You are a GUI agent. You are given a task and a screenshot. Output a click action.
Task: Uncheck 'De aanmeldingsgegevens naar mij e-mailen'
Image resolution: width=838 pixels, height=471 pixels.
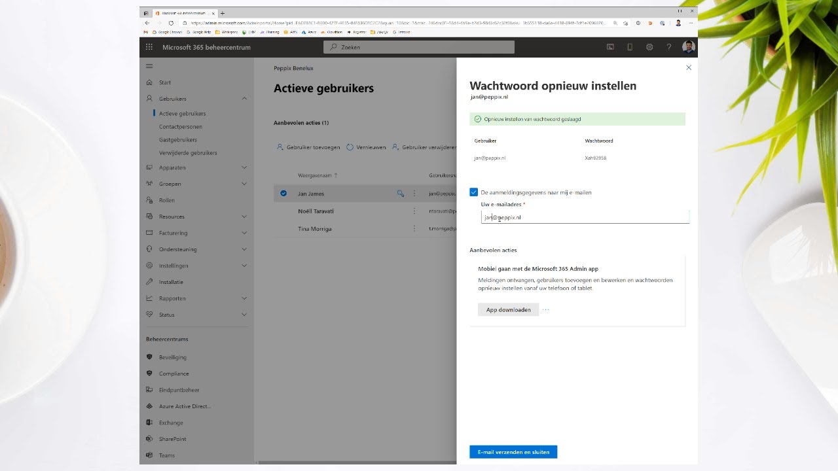point(474,192)
